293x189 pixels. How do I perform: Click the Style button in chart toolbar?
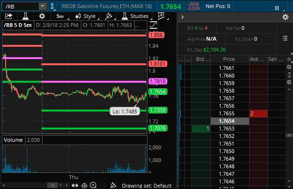(x=85, y=16)
